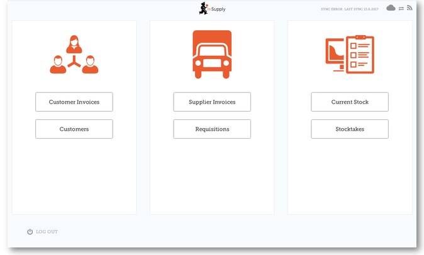
Task: Open Requisitions
Action: click(x=212, y=129)
